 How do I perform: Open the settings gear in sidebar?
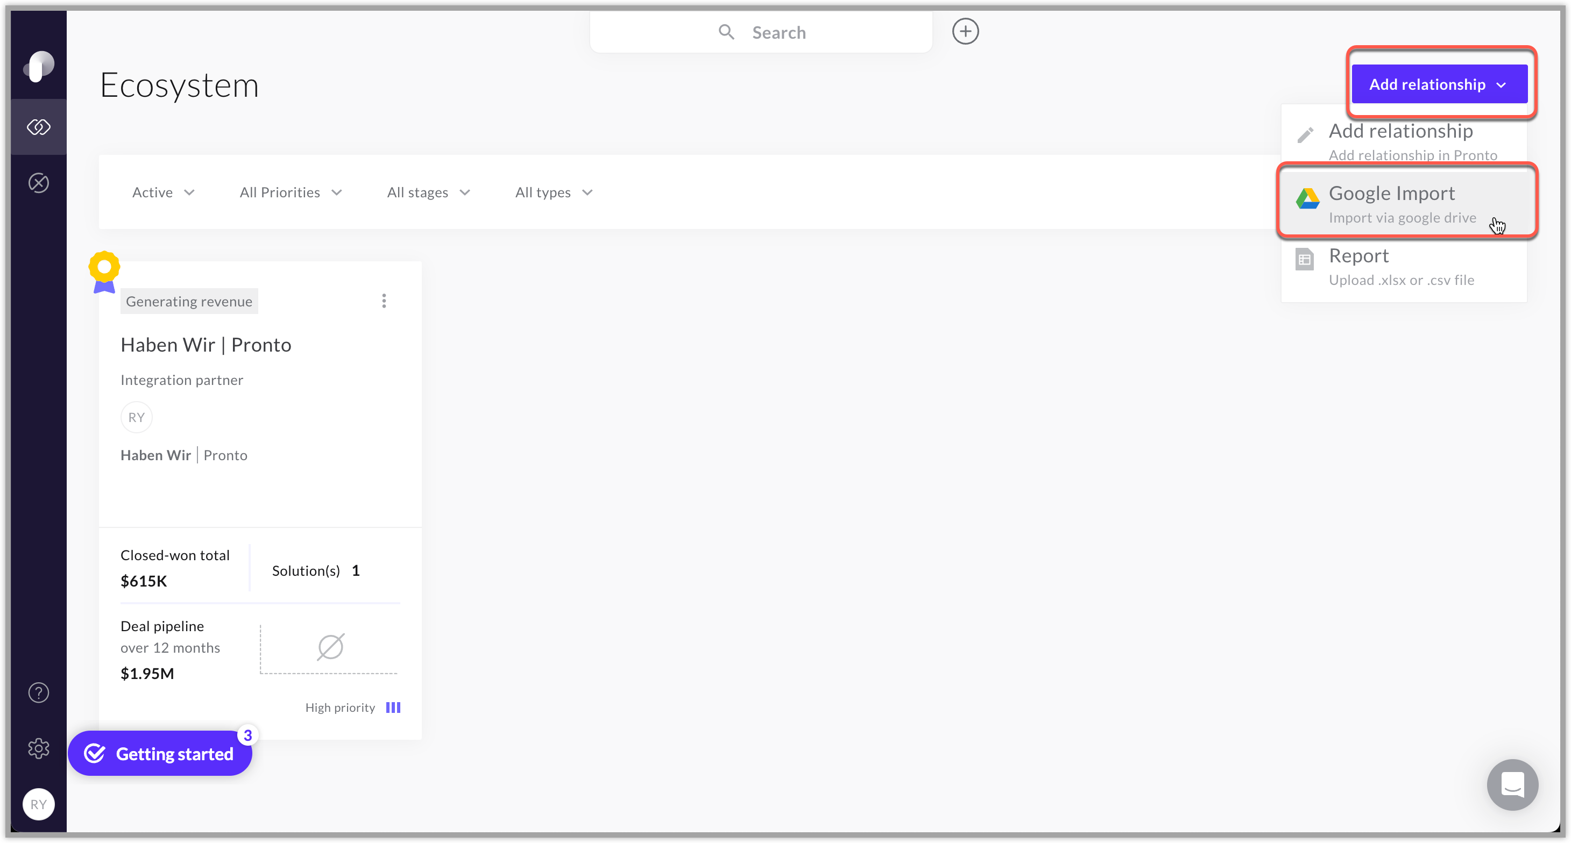point(38,748)
